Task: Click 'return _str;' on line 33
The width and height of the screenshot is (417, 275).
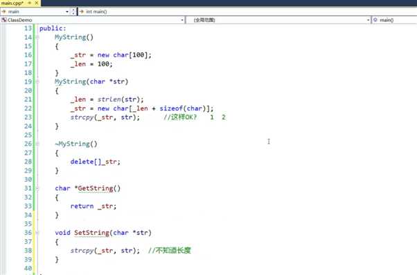Action: pyautogui.click(x=94, y=206)
